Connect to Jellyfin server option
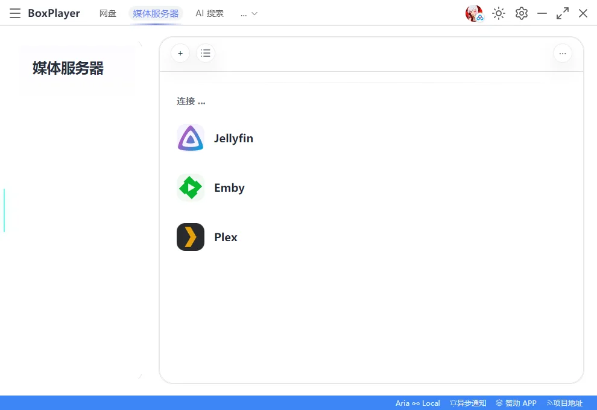The height and width of the screenshot is (410, 597). pyautogui.click(x=233, y=138)
